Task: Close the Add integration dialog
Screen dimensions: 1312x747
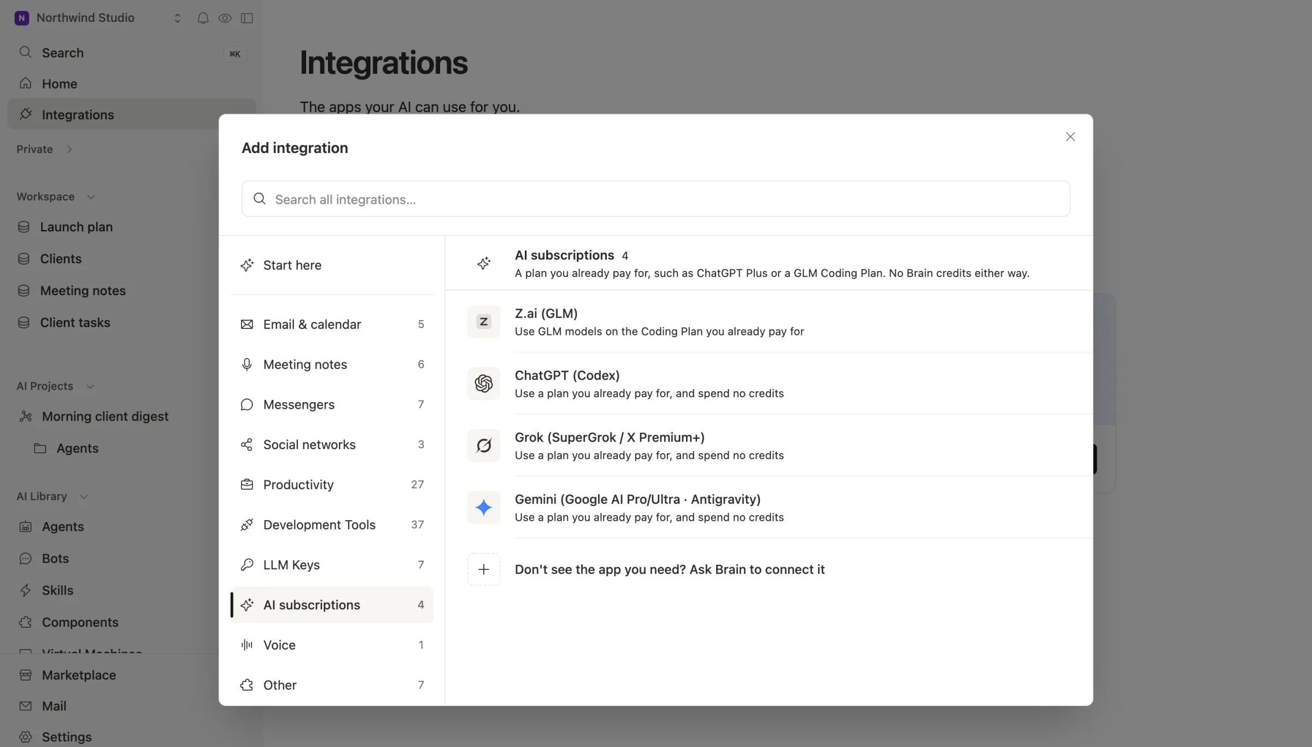Action: click(1070, 137)
